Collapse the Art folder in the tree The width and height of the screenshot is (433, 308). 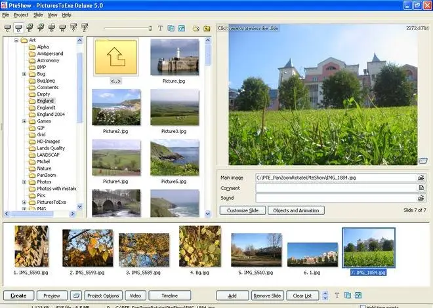coord(16,40)
